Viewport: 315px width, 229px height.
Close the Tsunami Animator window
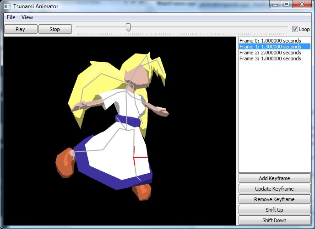click(x=301, y=5)
